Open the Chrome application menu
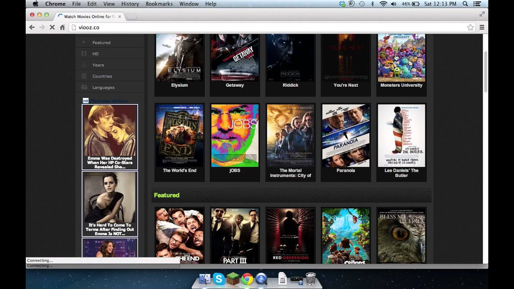Screen dimensions: 514x289 point(55,4)
